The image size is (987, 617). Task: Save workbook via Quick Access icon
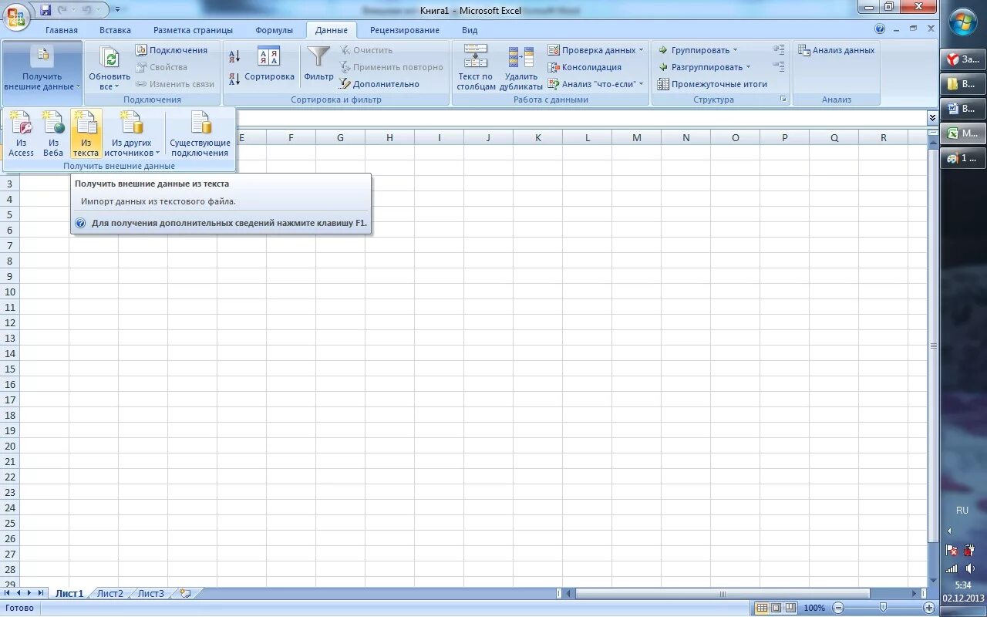point(45,10)
